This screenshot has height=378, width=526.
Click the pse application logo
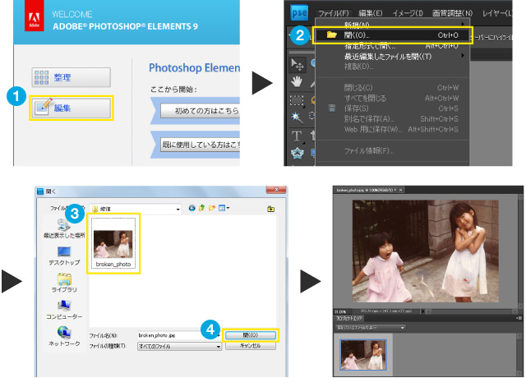coord(299,13)
